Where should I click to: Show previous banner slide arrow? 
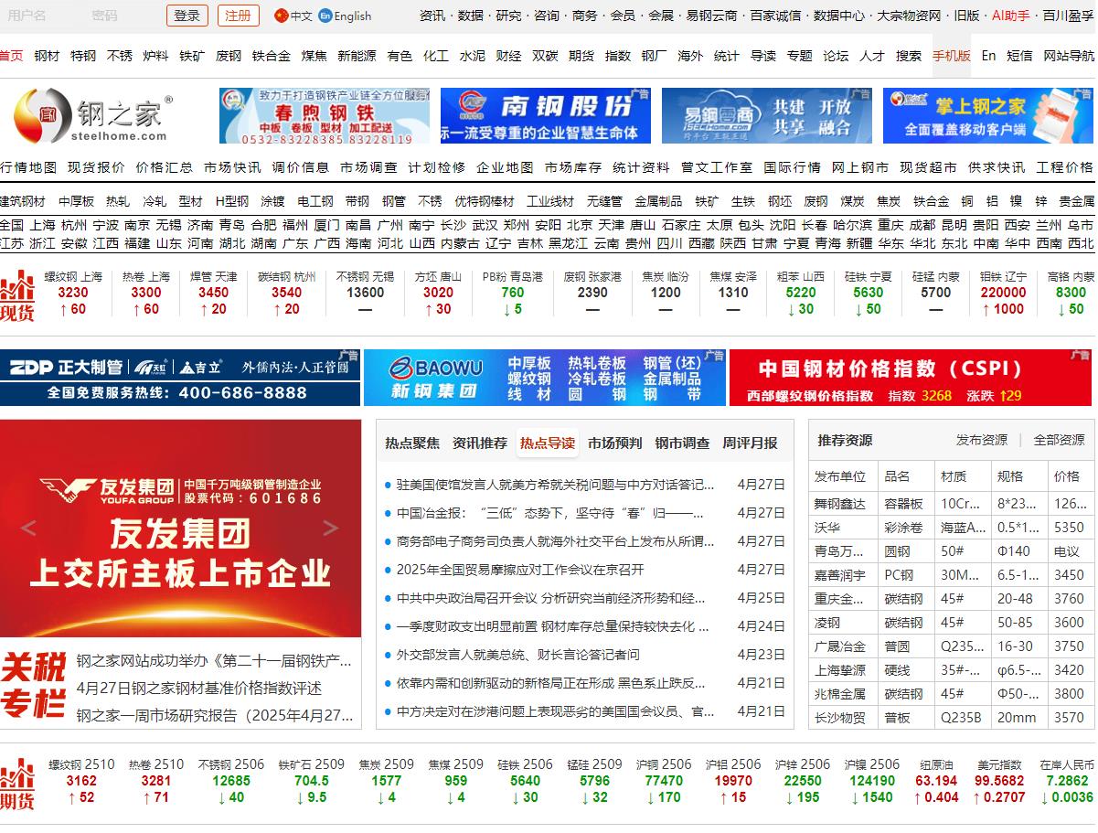(x=28, y=528)
